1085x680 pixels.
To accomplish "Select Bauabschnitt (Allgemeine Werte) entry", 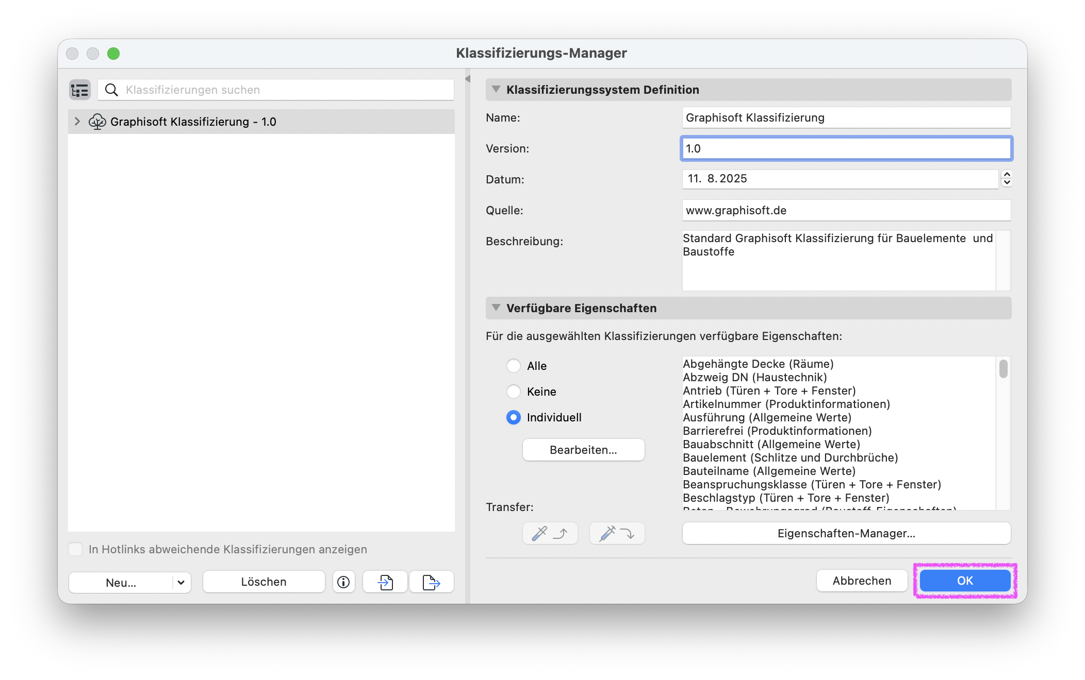I will 771,444.
